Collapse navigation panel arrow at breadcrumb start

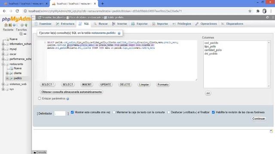tap(34, 18)
